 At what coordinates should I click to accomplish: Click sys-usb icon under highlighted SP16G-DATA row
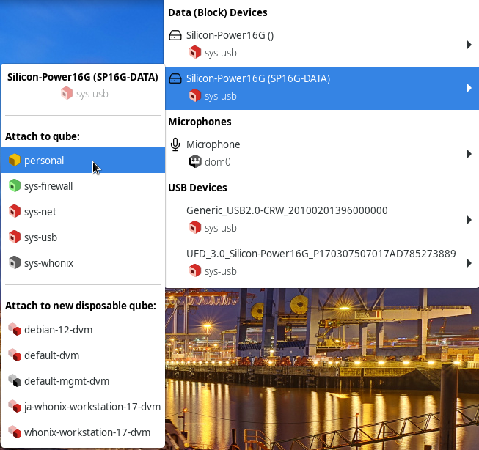195,95
